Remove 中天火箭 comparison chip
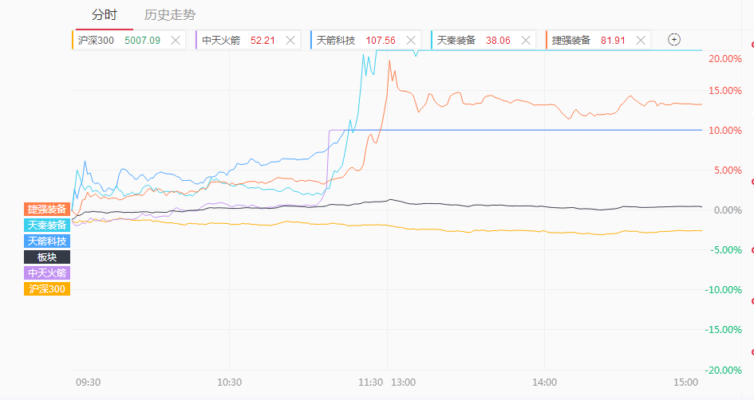This screenshot has width=754, height=400. click(290, 41)
